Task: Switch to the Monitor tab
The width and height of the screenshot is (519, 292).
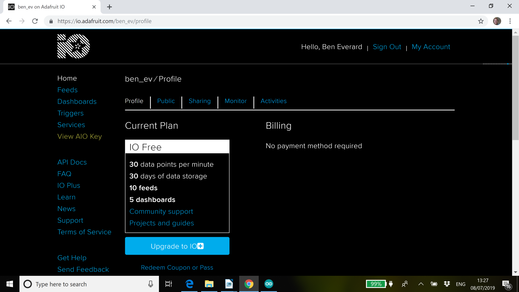Action: coord(235,101)
